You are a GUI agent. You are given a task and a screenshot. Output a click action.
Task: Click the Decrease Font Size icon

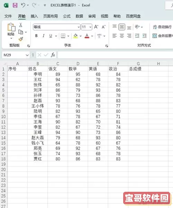(103, 27)
